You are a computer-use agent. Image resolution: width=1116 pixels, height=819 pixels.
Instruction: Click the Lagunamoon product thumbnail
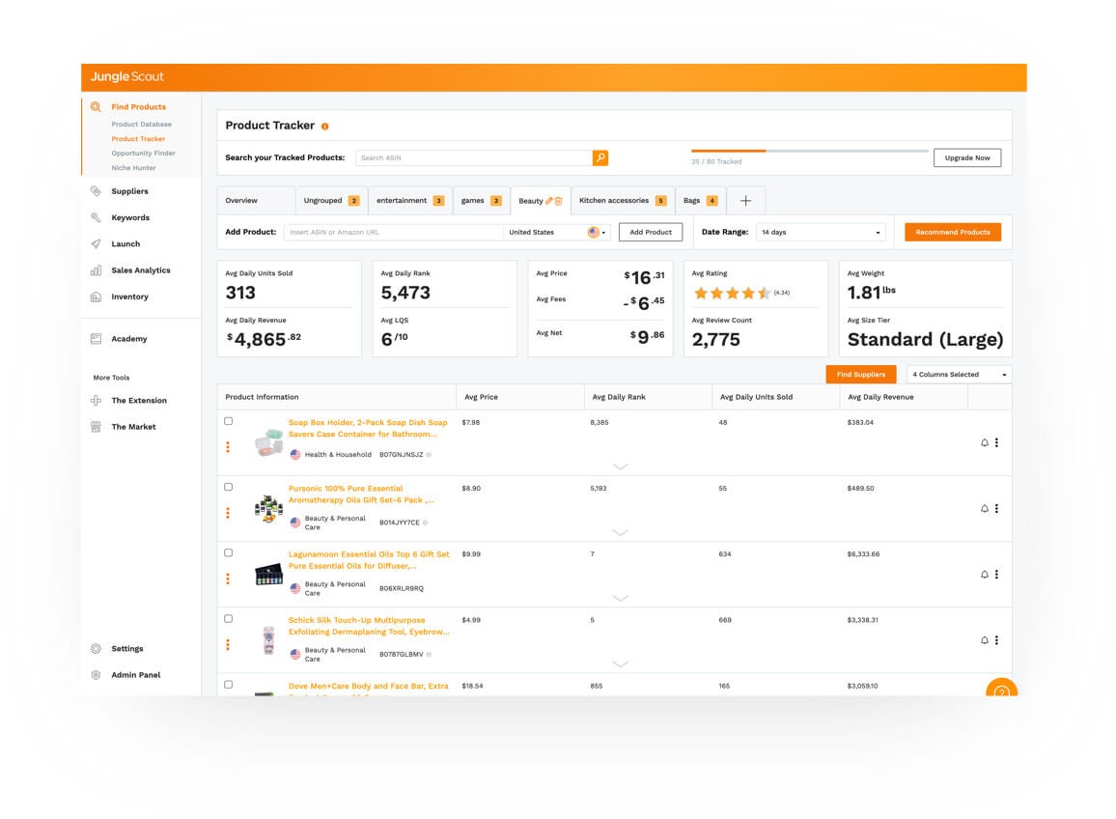pyautogui.click(x=268, y=574)
